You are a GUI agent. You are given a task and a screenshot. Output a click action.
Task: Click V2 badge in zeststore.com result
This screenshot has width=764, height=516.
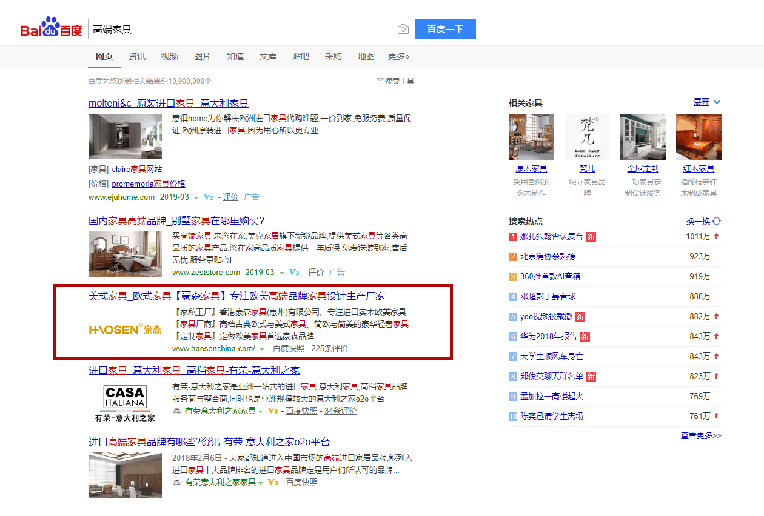click(x=294, y=273)
